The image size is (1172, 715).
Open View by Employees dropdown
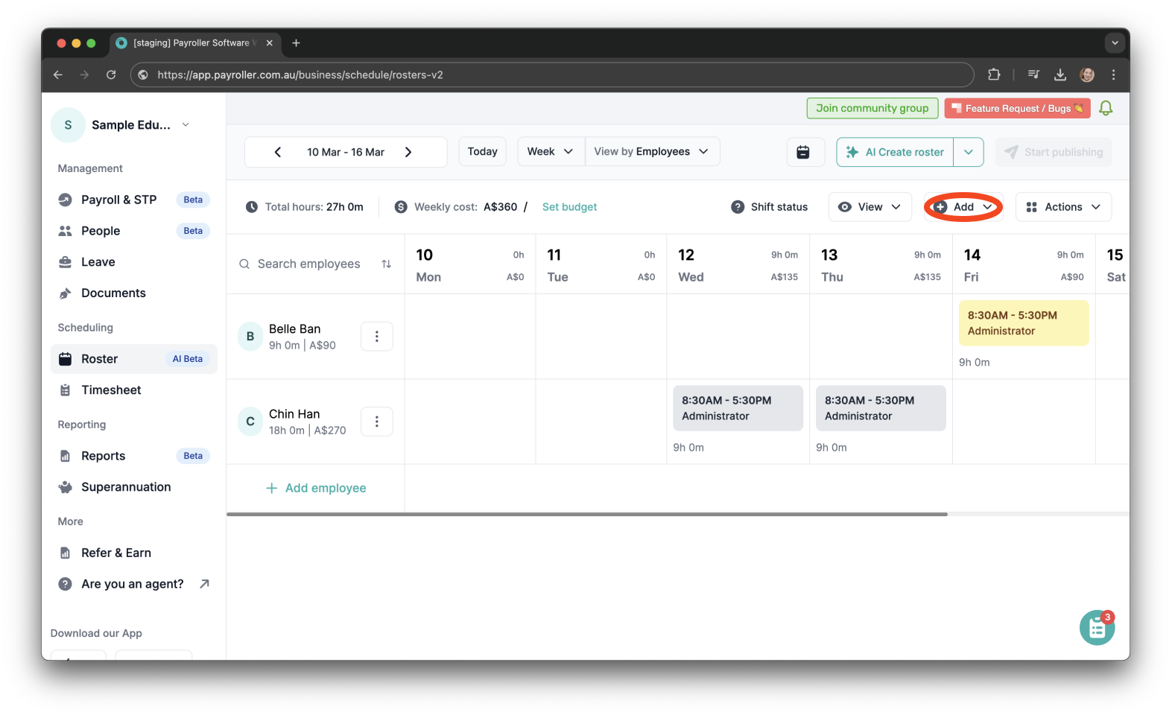tap(652, 152)
